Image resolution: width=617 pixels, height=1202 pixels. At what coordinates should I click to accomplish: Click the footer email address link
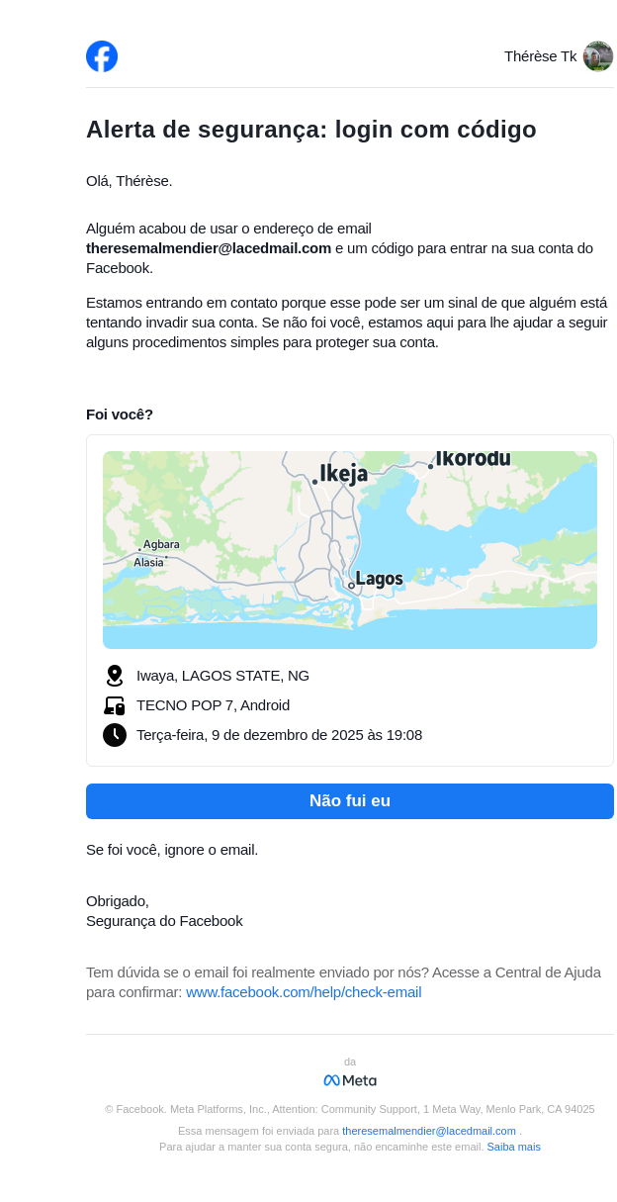[x=429, y=1131]
